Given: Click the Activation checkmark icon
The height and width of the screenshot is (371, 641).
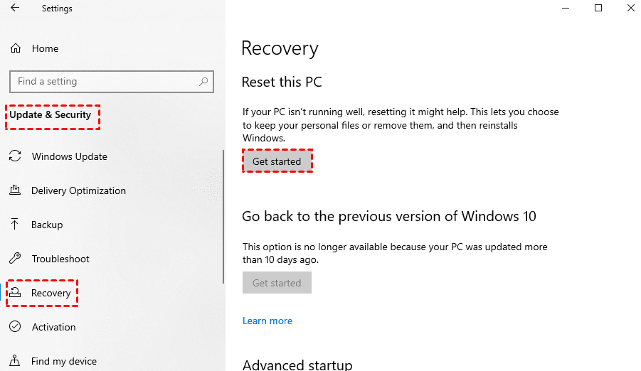Looking at the screenshot, I should tap(15, 327).
